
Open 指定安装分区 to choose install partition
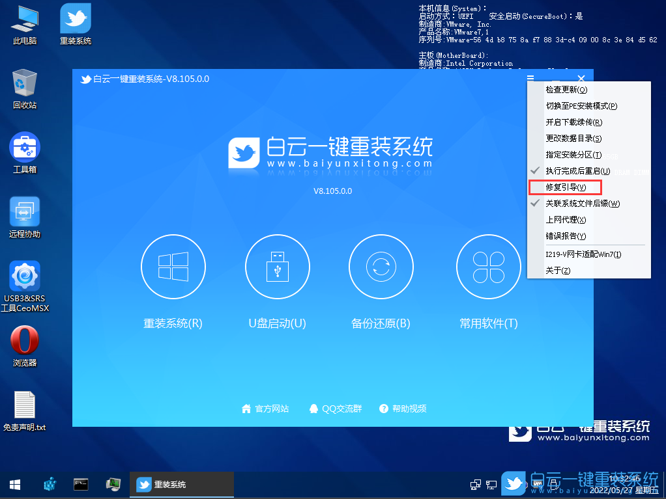tap(572, 155)
